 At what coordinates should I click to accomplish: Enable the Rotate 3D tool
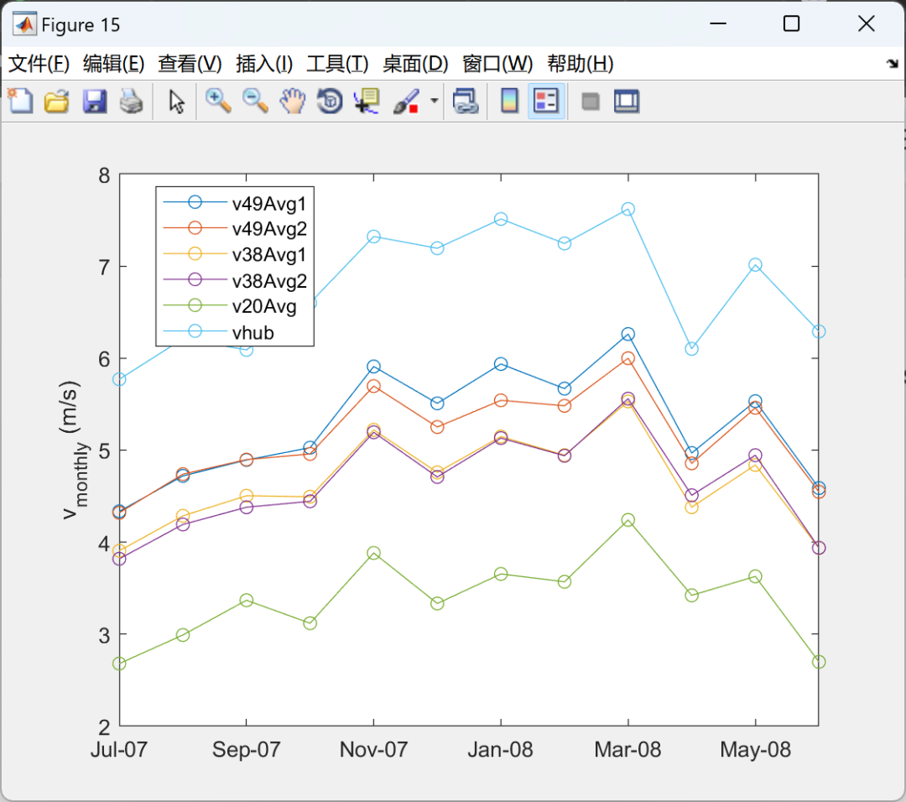pyautogui.click(x=330, y=102)
